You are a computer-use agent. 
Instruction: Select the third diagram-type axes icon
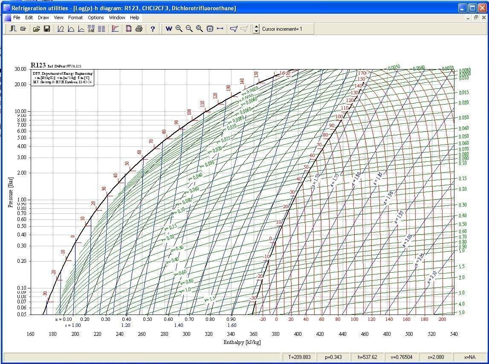tap(81, 29)
